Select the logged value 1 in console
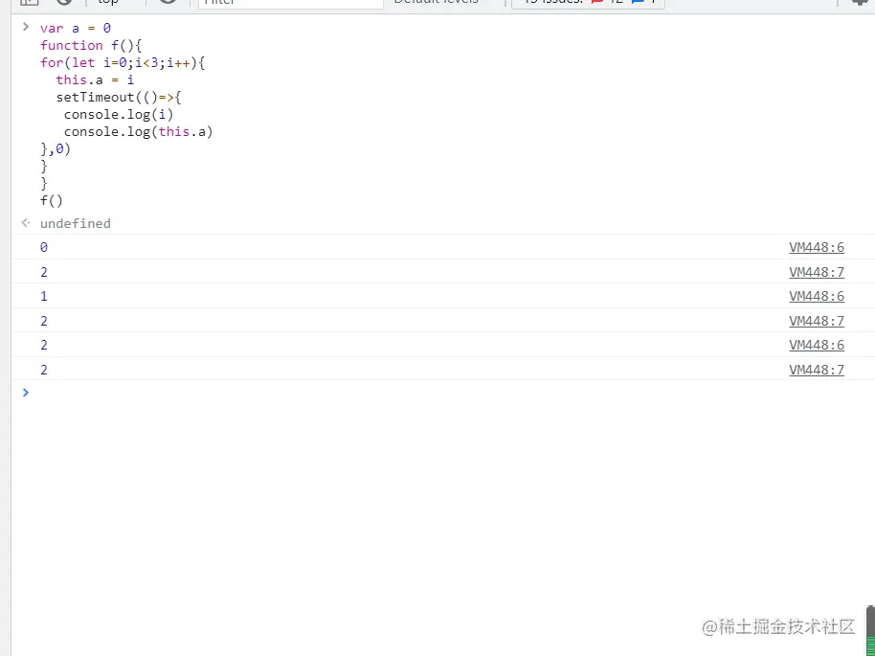The width and height of the screenshot is (875, 656). tap(43, 296)
